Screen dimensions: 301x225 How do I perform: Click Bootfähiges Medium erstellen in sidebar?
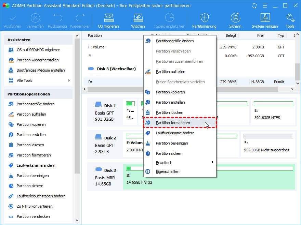[41, 70]
